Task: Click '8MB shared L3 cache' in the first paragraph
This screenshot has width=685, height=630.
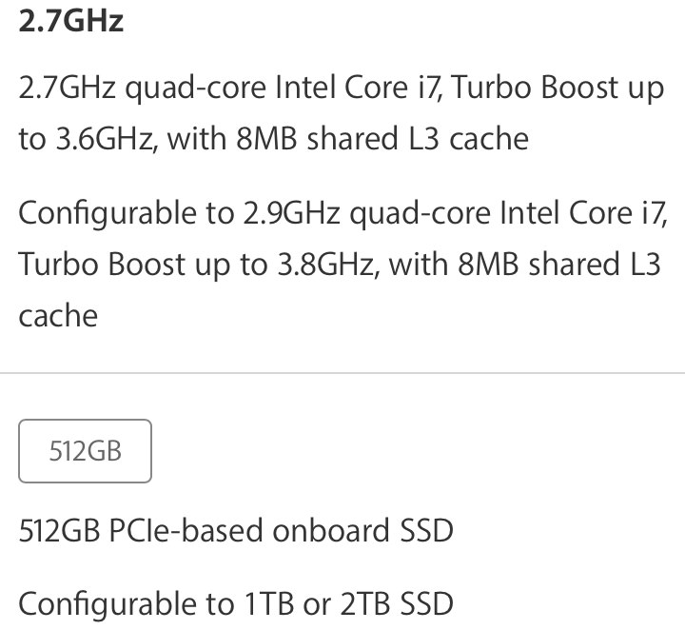Action: click(382, 139)
